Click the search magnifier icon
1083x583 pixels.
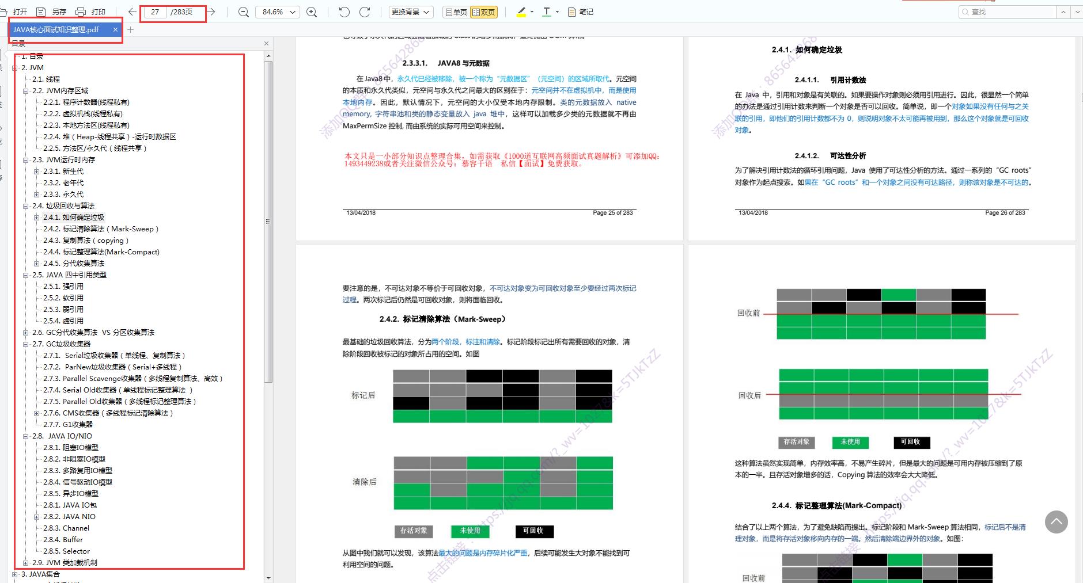click(964, 12)
